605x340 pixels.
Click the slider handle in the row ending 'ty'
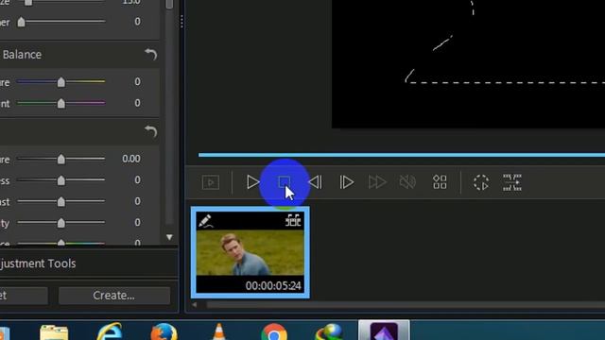(60, 223)
